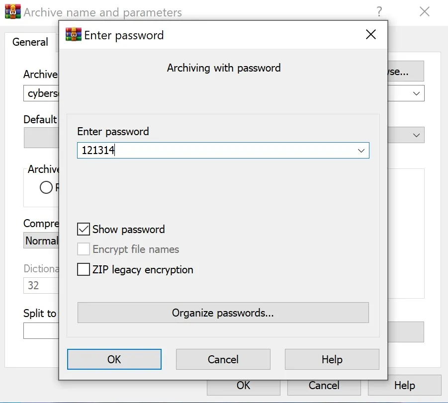Click the background Help button at bottom
The image size is (448, 403).
(x=405, y=386)
